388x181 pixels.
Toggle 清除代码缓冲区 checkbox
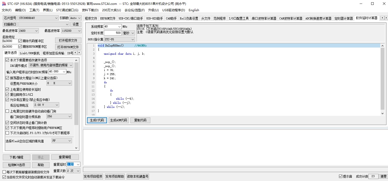coord(20,41)
